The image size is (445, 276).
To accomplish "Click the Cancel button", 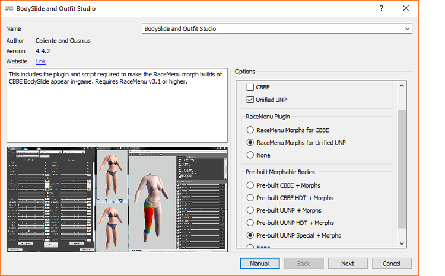I will pyautogui.click(x=392, y=263).
